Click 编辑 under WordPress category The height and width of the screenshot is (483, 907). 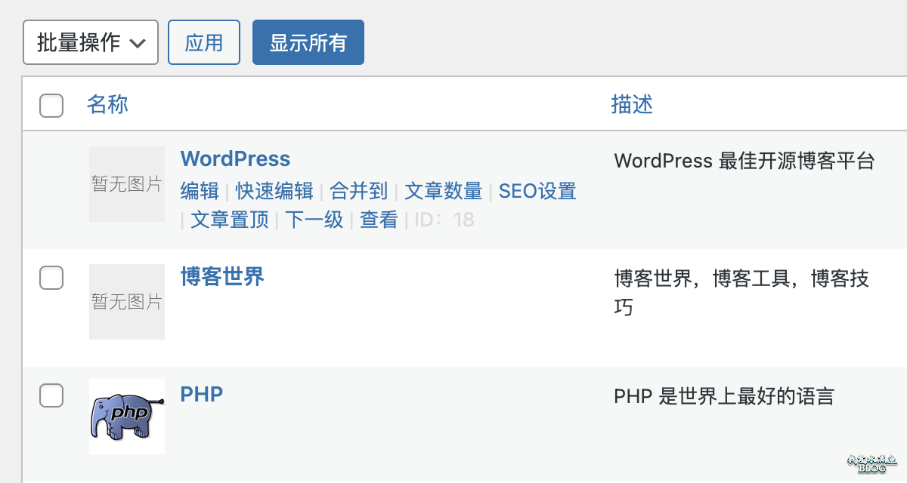(x=200, y=191)
